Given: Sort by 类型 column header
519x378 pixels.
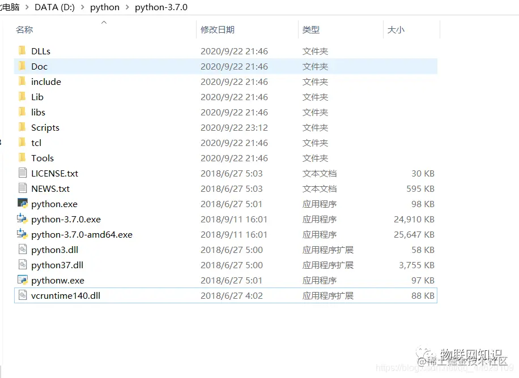Looking at the screenshot, I should (311, 30).
